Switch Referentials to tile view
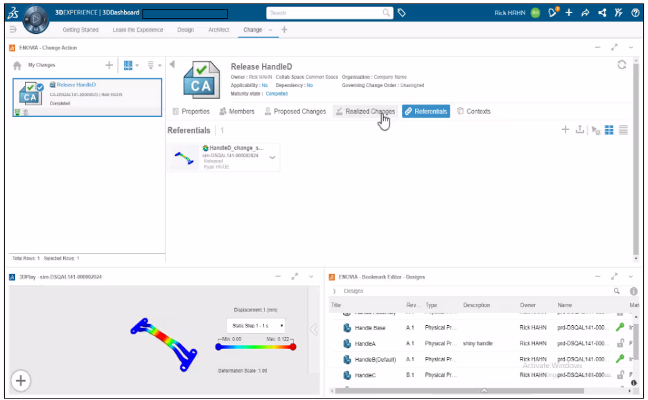Screen dimensions: 648x400 [609, 130]
